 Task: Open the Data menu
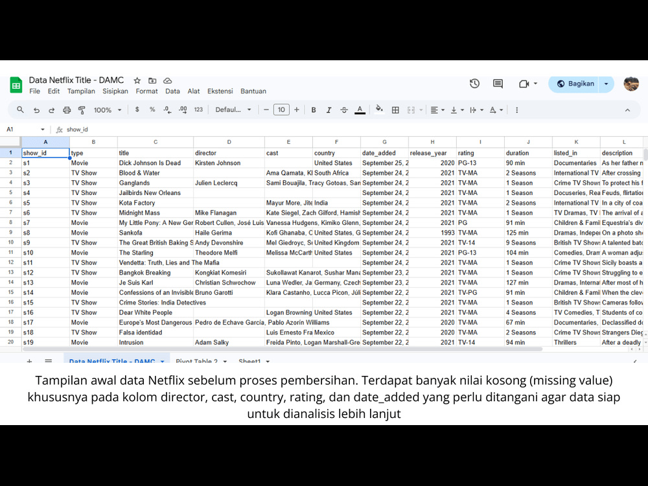[x=172, y=91]
